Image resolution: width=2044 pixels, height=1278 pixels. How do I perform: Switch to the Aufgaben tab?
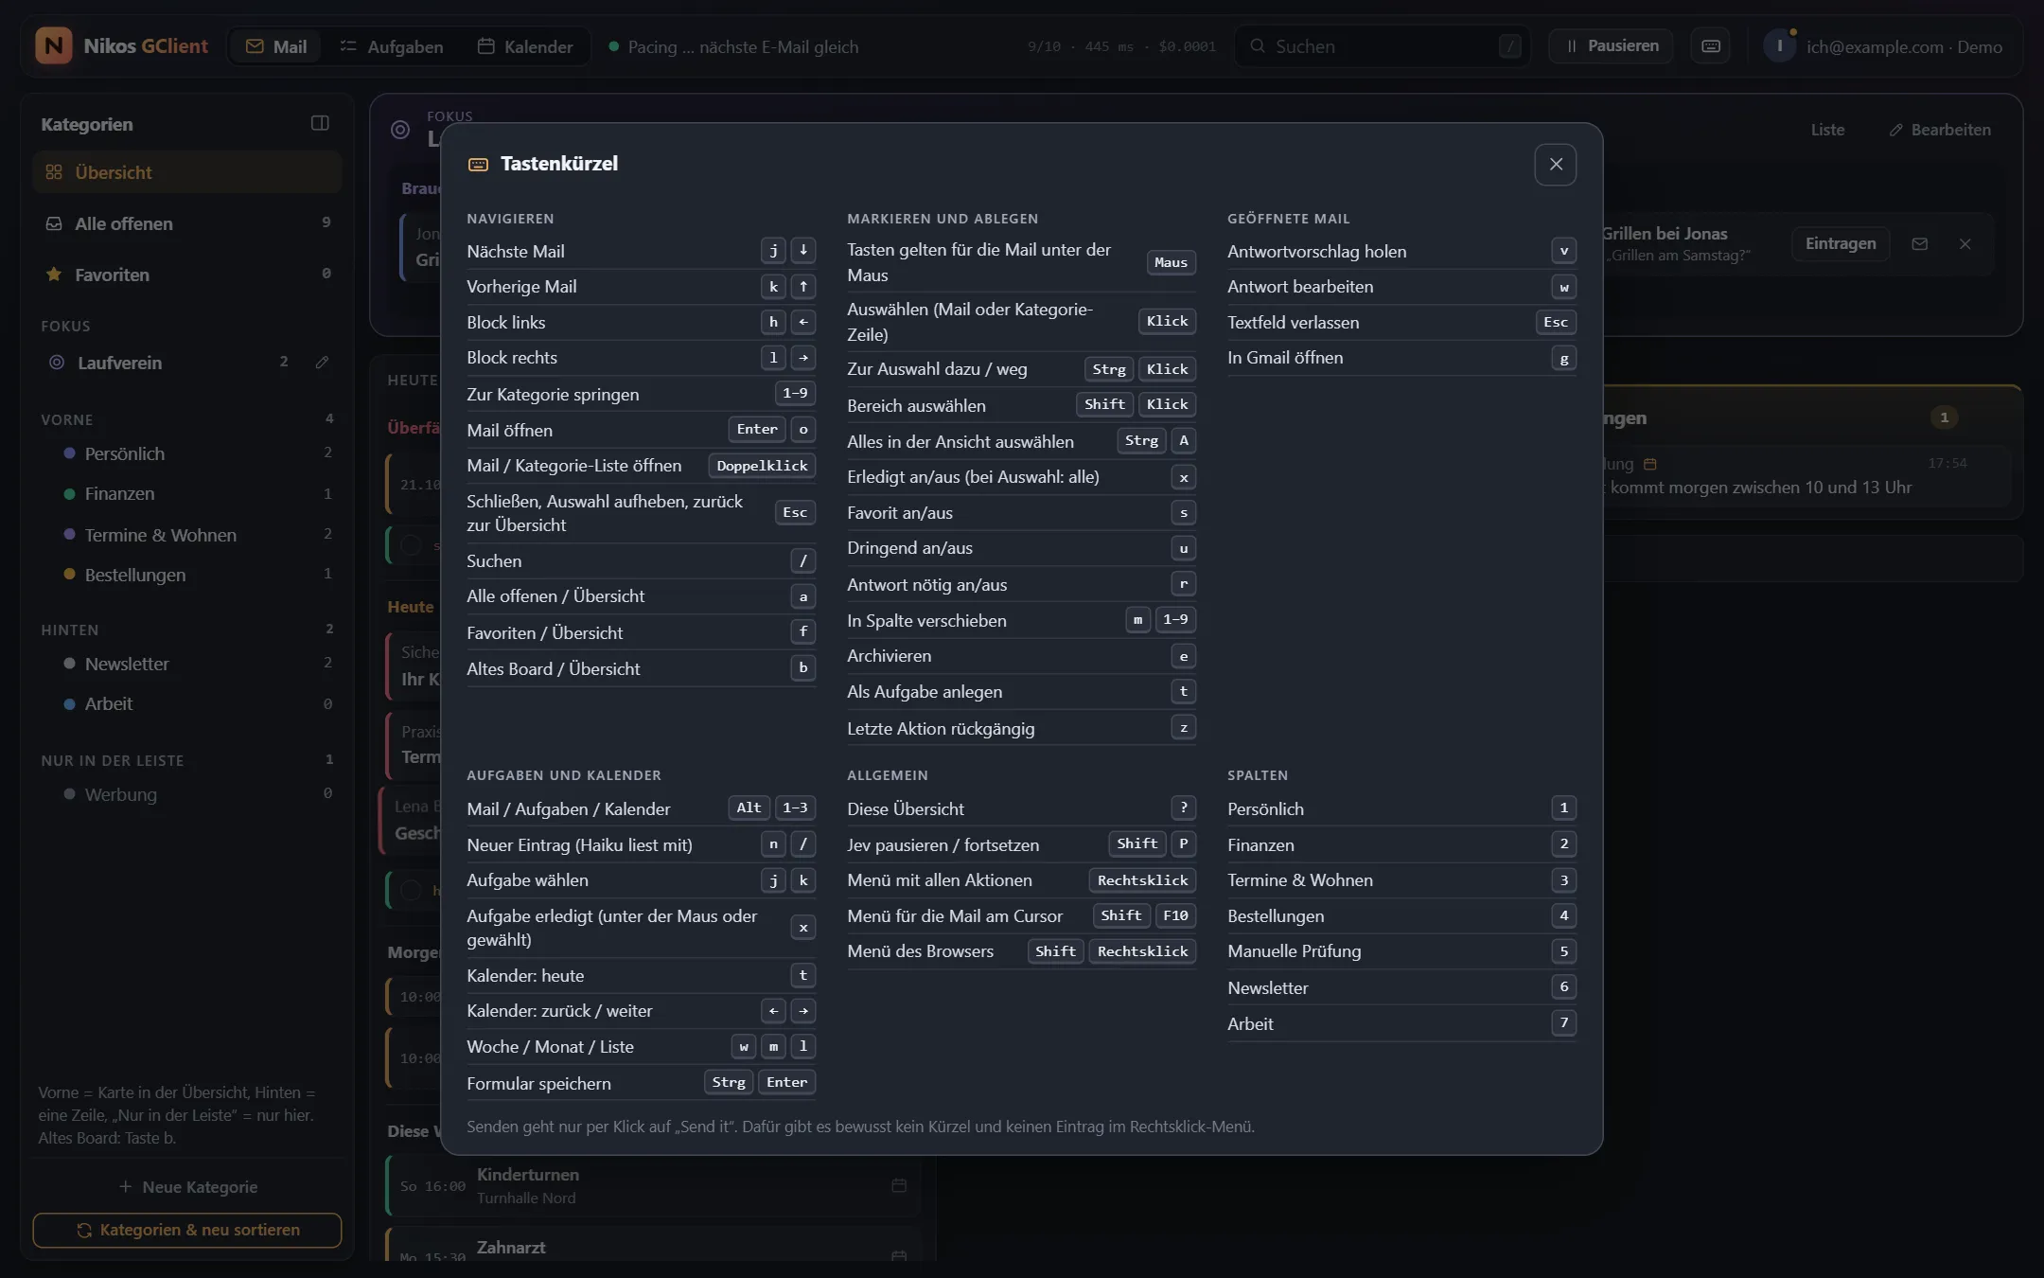(x=392, y=46)
